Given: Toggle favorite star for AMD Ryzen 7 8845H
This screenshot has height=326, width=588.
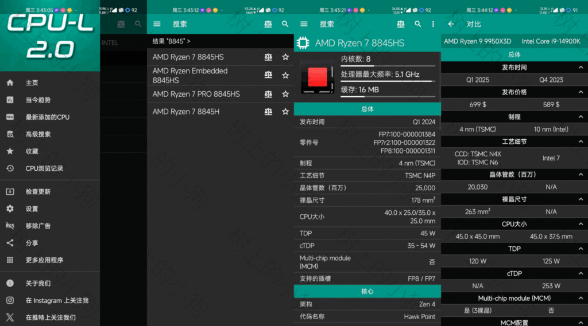Looking at the screenshot, I should click(x=285, y=112).
